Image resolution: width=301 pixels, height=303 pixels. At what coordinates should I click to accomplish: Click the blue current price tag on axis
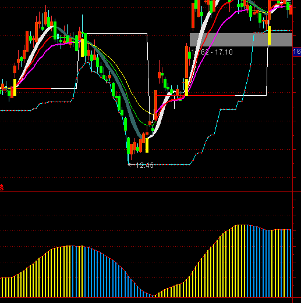point(297,52)
